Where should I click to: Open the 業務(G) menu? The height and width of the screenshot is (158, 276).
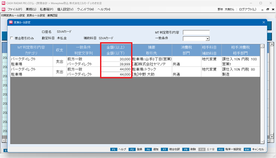click(31, 9)
